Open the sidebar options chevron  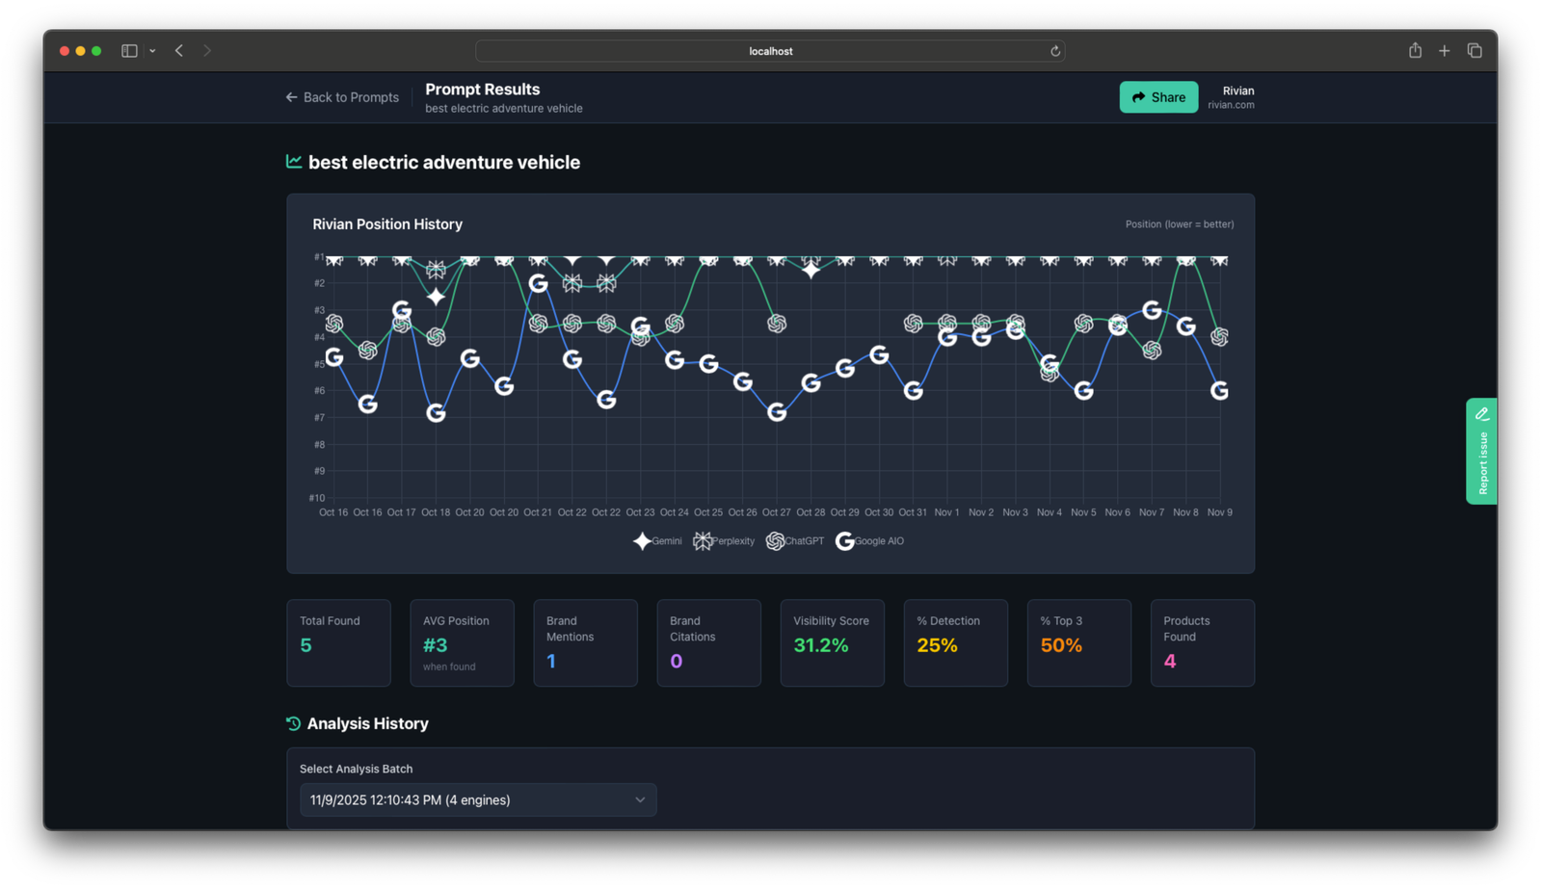click(x=152, y=51)
